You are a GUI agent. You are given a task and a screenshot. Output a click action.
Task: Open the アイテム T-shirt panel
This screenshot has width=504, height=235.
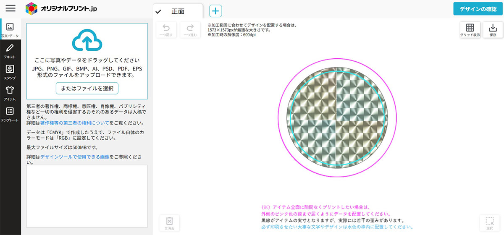coord(10,93)
